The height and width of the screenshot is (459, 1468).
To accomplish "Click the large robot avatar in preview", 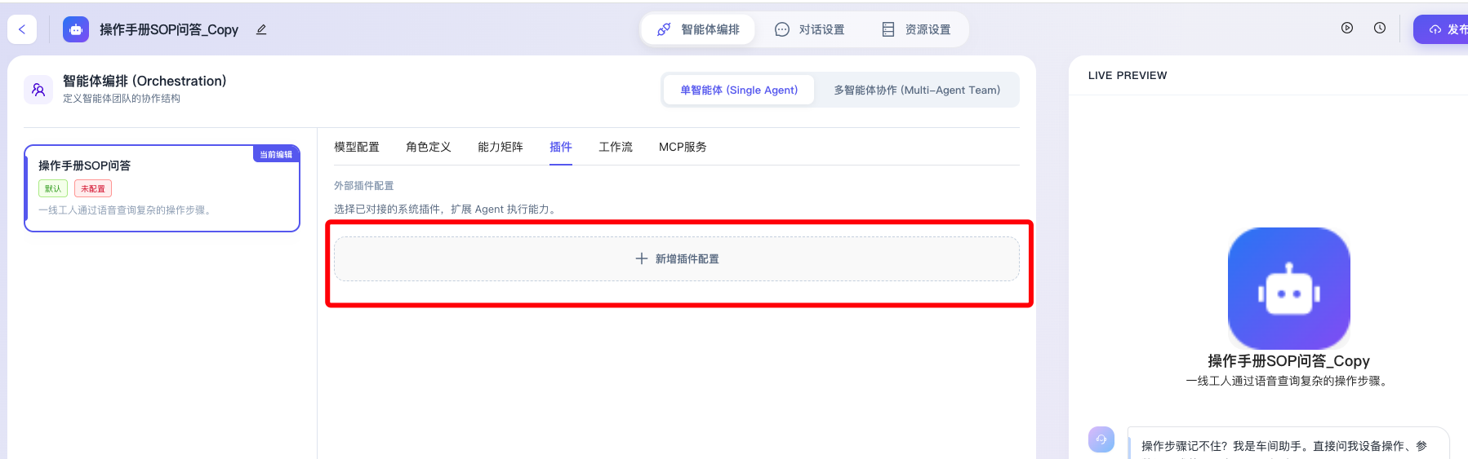I will 1288,289.
